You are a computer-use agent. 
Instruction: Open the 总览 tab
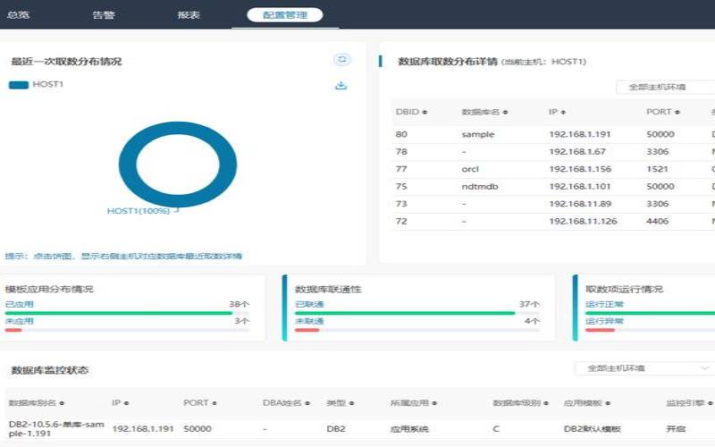[18, 15]
